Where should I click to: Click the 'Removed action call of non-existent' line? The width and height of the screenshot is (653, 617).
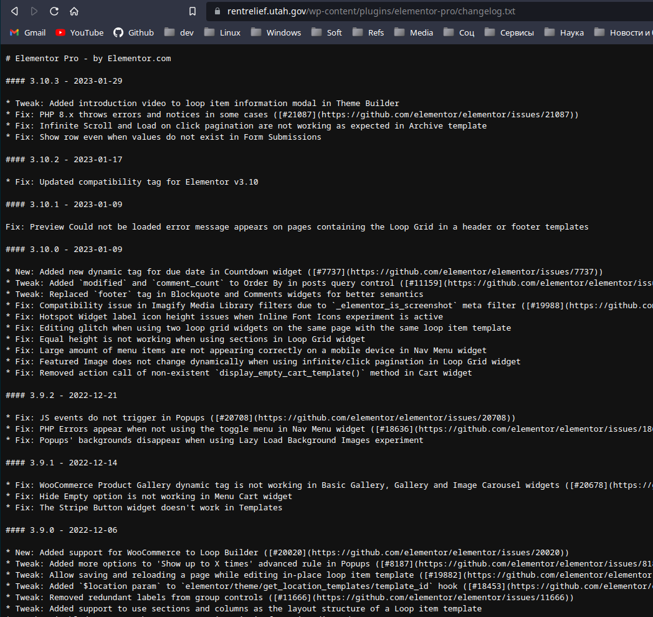pyautogui.click(x=239, y=374)
